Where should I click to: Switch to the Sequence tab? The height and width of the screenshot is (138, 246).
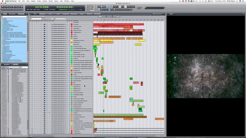(43, 14)
